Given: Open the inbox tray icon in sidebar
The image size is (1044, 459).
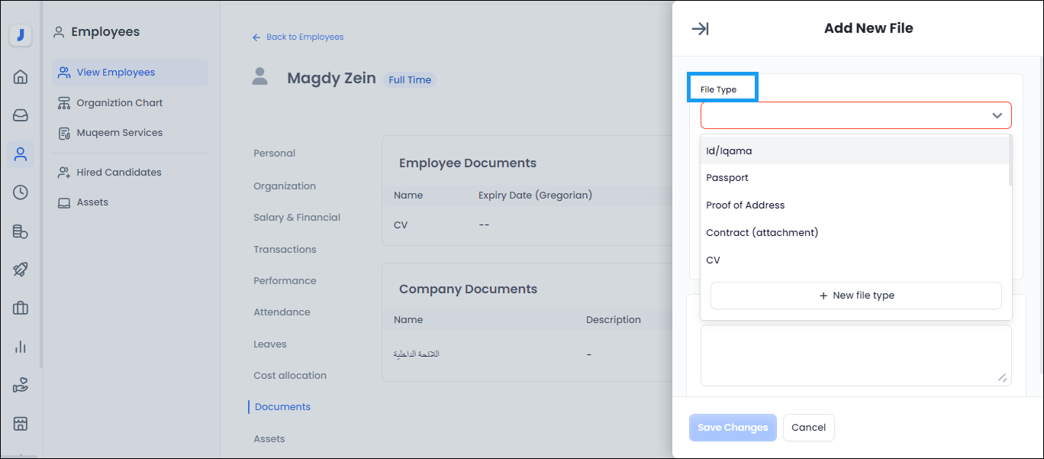Looking at the screenshot, I should (21, 115).
